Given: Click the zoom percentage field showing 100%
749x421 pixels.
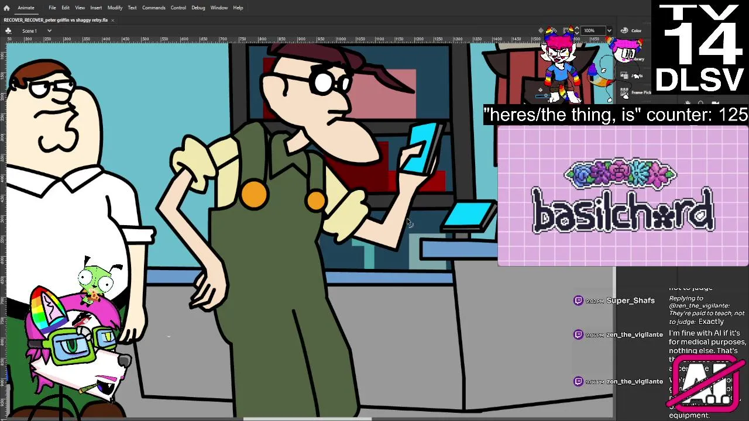Looking at the screenshot, I should pos(592,30).
